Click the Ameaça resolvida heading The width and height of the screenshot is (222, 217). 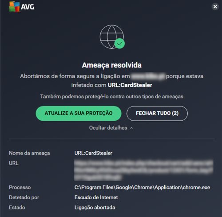(112, 65)
